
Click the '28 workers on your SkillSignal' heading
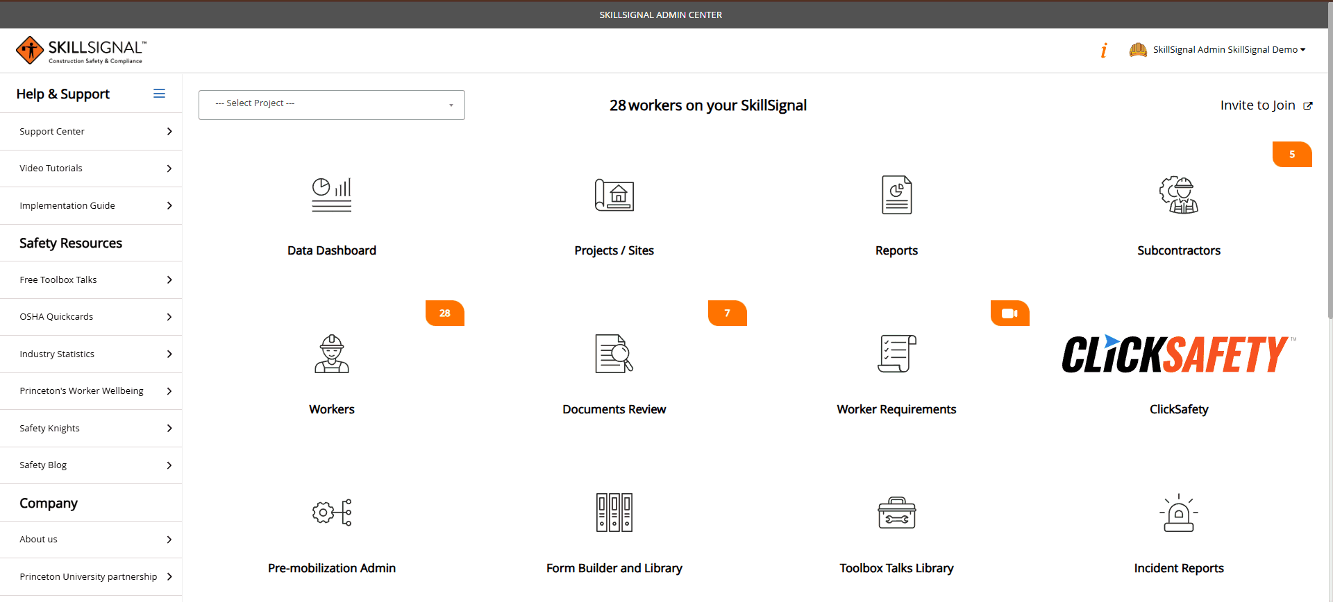708,105
